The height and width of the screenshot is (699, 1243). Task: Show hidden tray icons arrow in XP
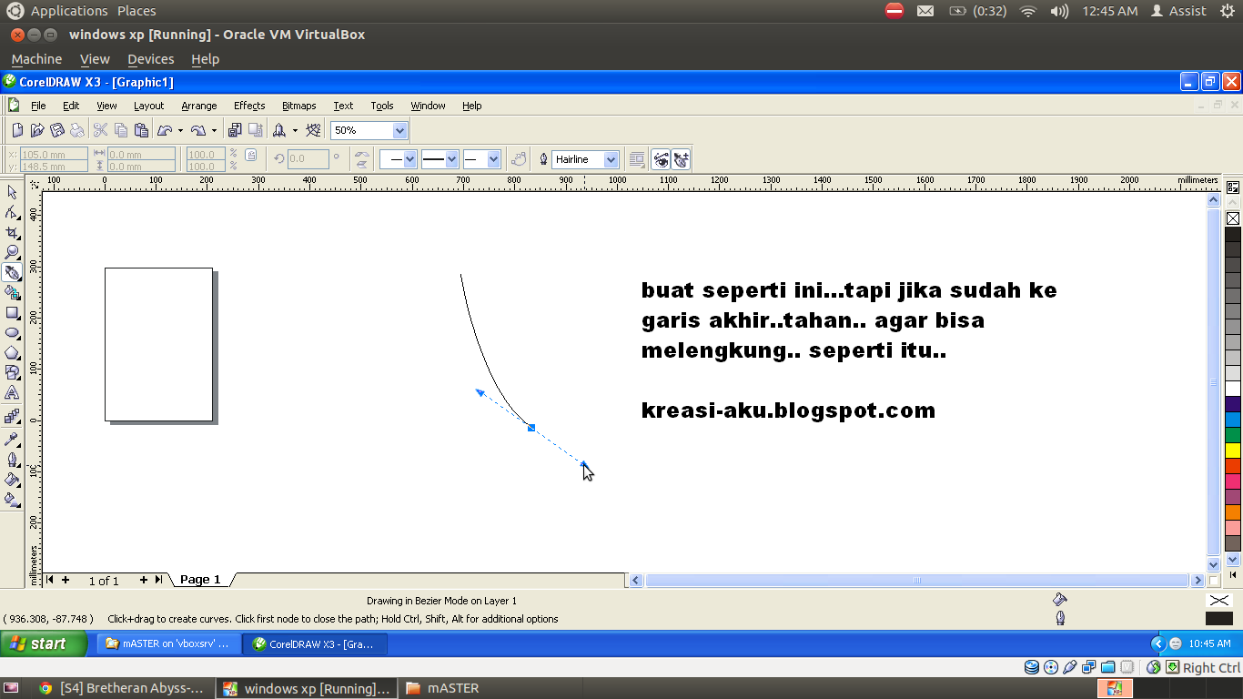[x=1158, y=643]
